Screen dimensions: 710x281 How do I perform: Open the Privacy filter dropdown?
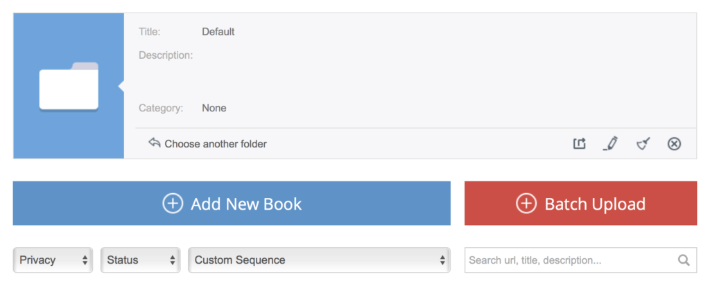point(53,260)
